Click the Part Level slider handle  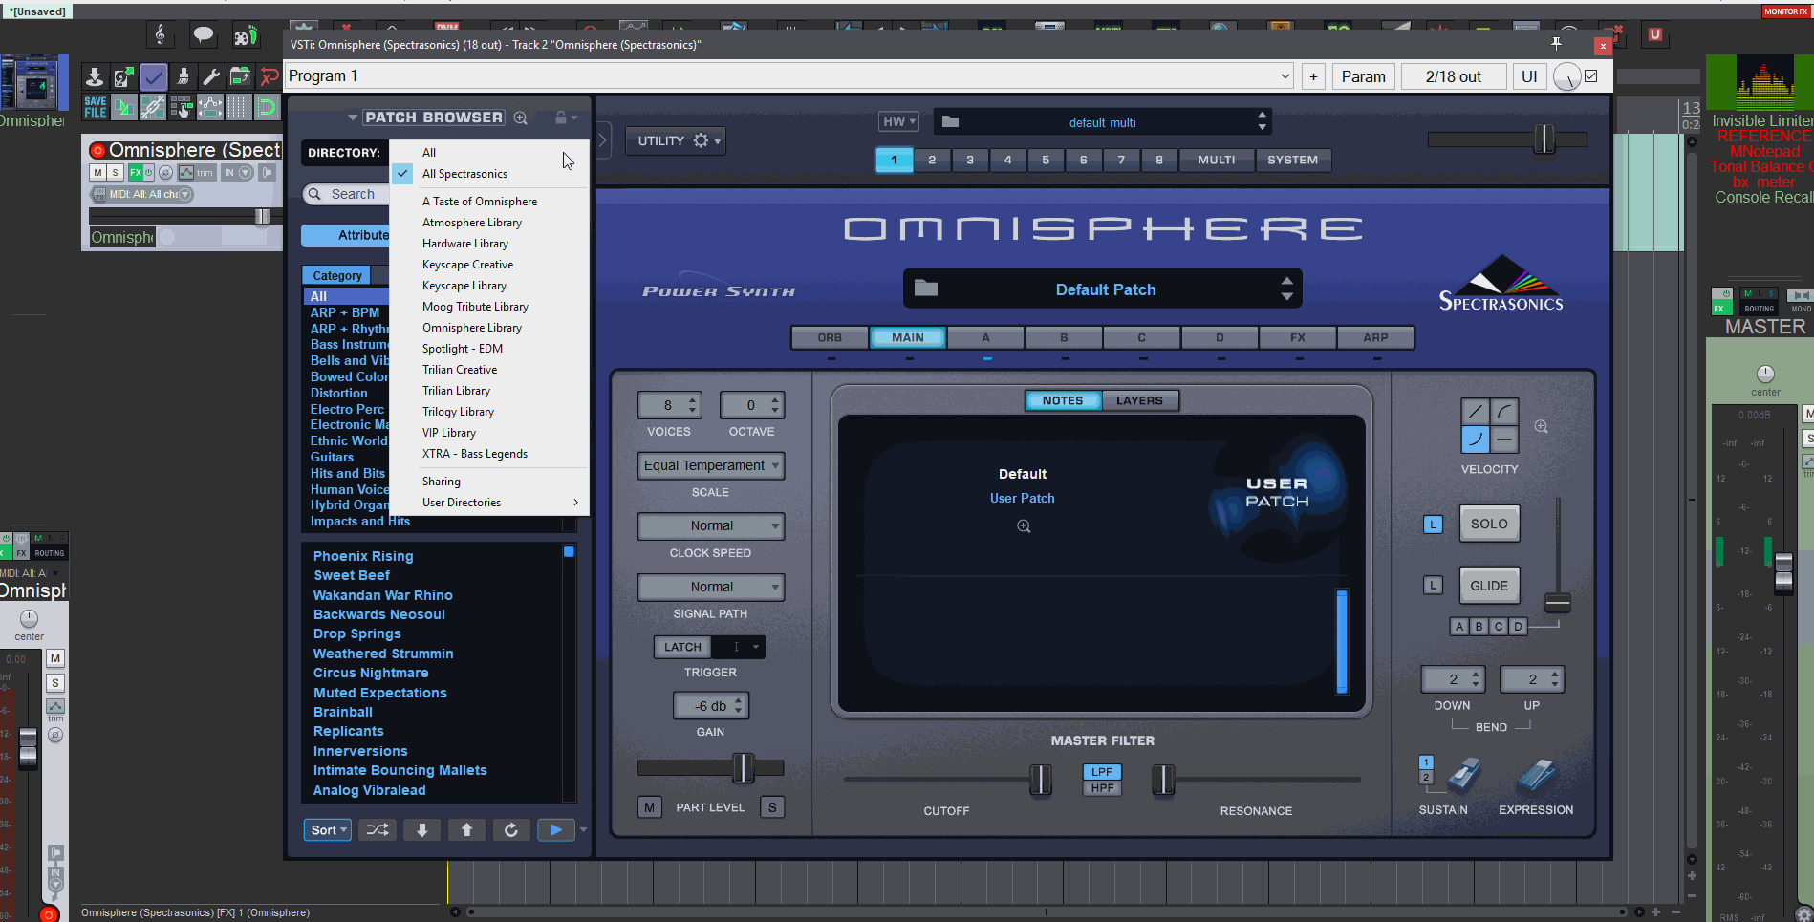tap(743, 767)
